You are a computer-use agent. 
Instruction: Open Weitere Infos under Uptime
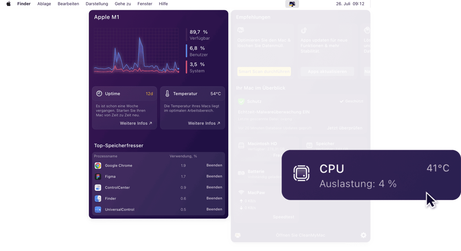tap(136, 123)
